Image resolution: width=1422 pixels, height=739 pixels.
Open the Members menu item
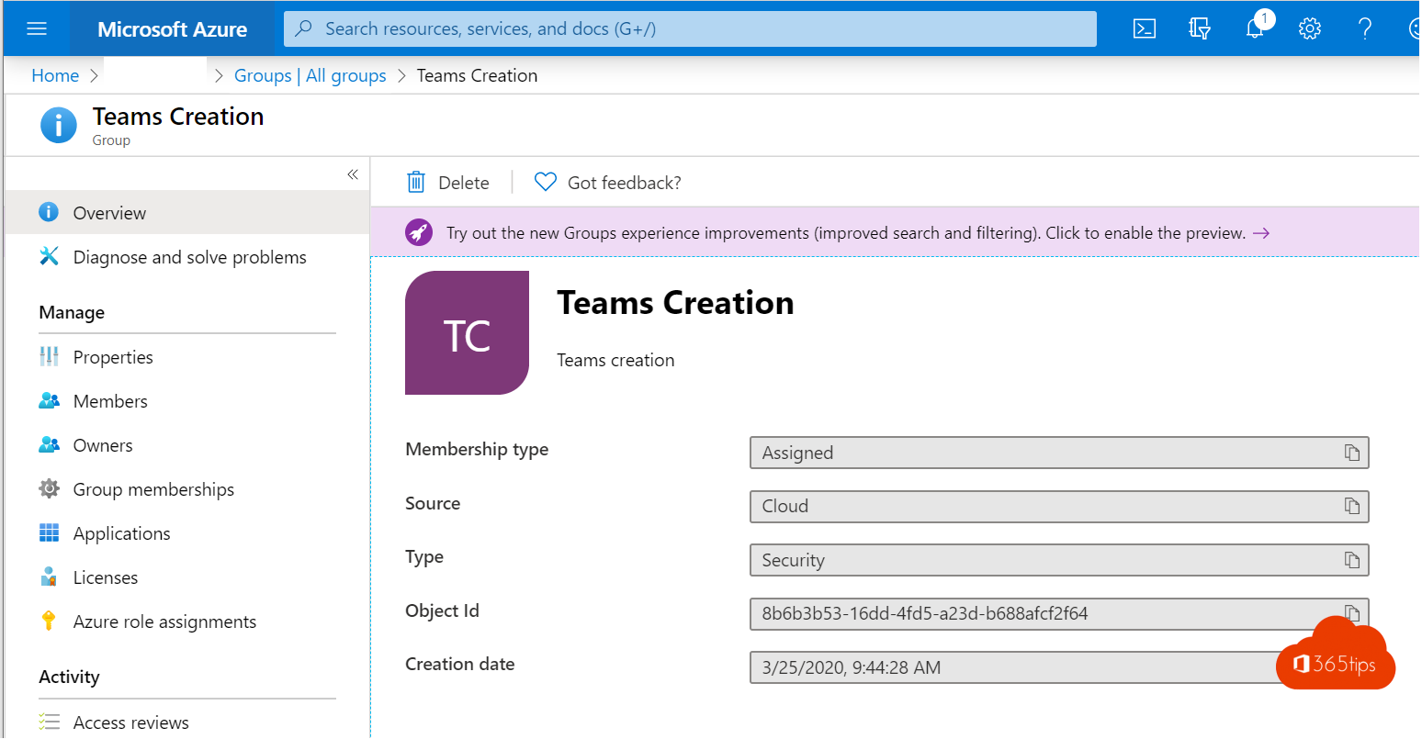coord(110,401)
